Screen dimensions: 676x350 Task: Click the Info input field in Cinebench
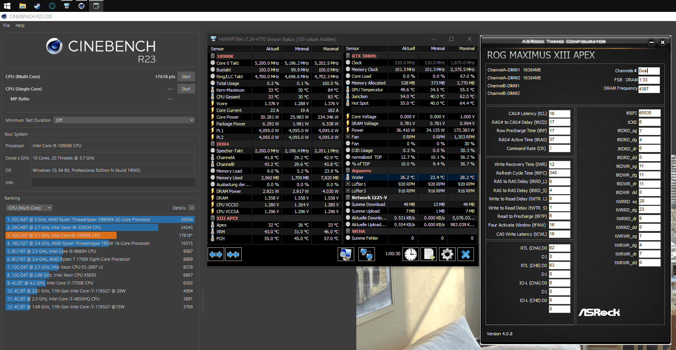113,183
